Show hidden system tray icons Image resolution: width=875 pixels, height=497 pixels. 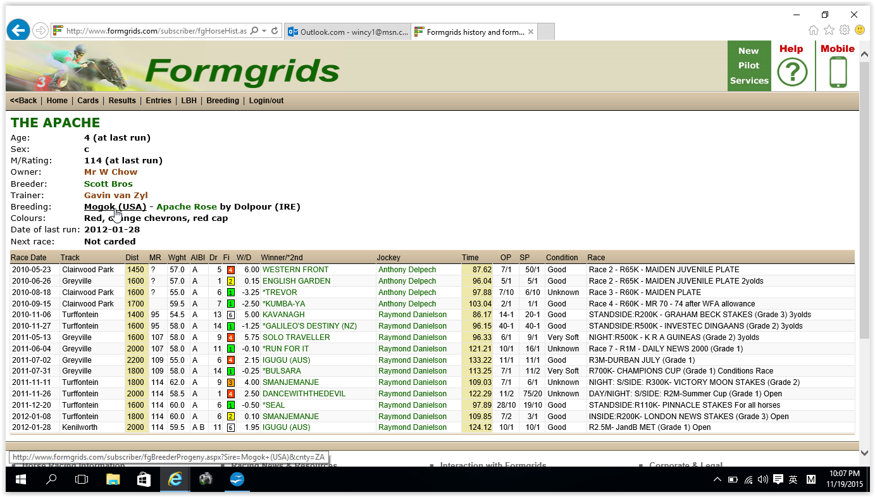pyautogui.click(x=717, y=480)
